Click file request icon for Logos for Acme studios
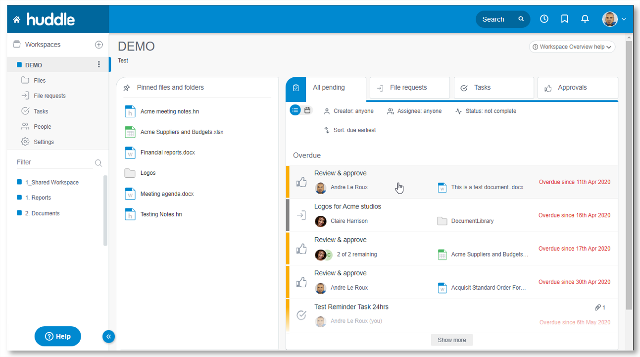Image resolution: width=640 pixels, height=357 pixels. tap(301, 215)
